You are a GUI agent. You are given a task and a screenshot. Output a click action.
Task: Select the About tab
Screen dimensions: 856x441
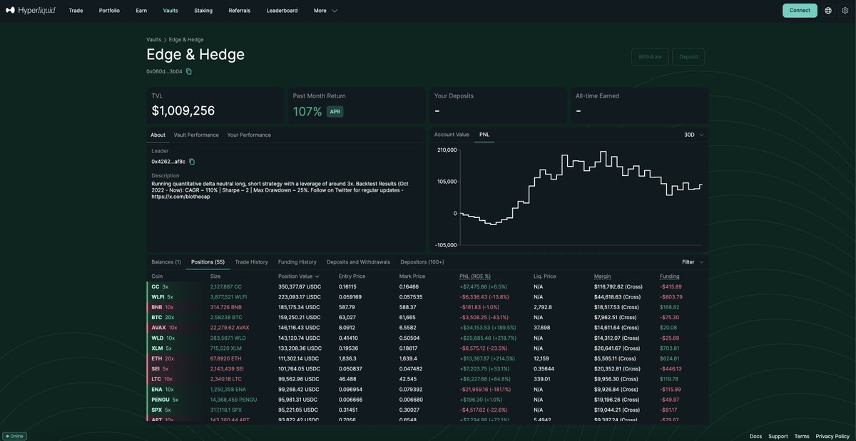click(158, 135)
